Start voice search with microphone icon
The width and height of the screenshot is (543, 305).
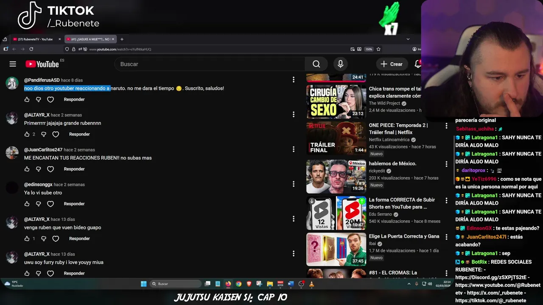(x=340, y=64)
